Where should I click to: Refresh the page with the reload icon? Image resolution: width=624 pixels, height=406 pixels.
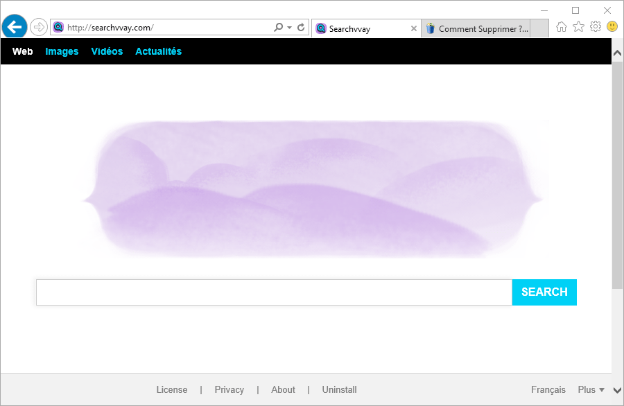[x=301, y=27]
